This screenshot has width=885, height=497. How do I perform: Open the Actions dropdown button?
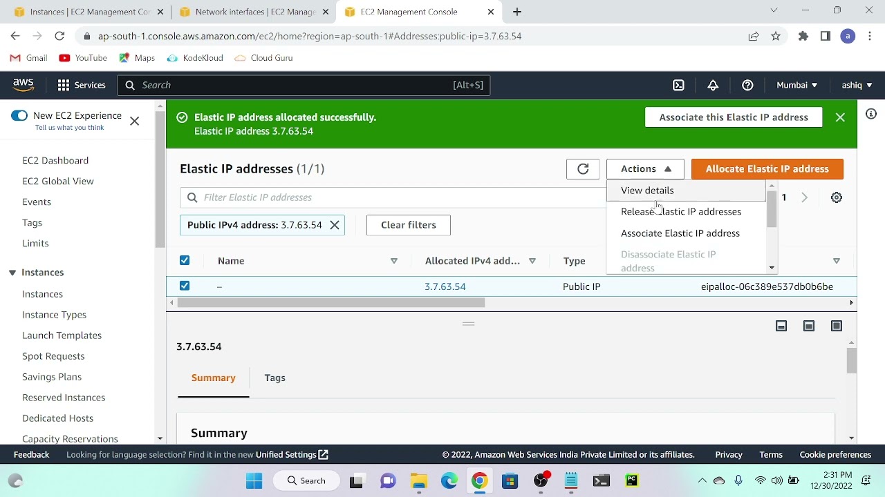pos(645,169)
